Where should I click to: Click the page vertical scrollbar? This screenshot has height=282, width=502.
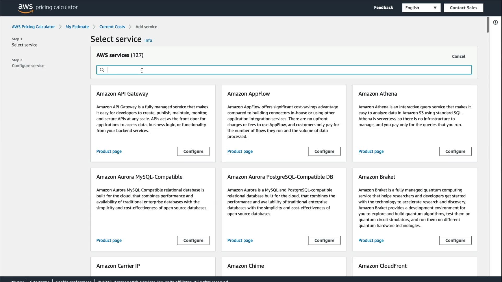[x=488, y=25]
